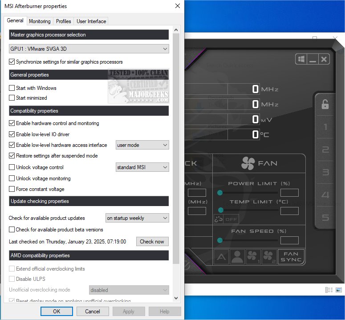The width and height of the screenshot is (345, 320).
Task: Click the profile lock padlock icon
Action: (325, 105)
